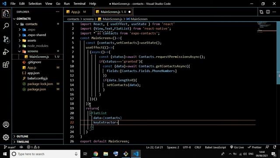Image resolution: width=280 pixels, height=158 pixels.
Task: Click the Task View taskbar icon
Action: (85, 154)
